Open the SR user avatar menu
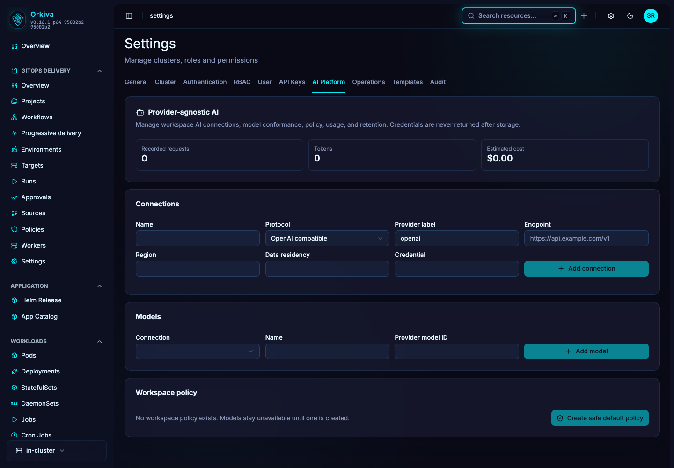The image size is (674, 468). (651, 16)
